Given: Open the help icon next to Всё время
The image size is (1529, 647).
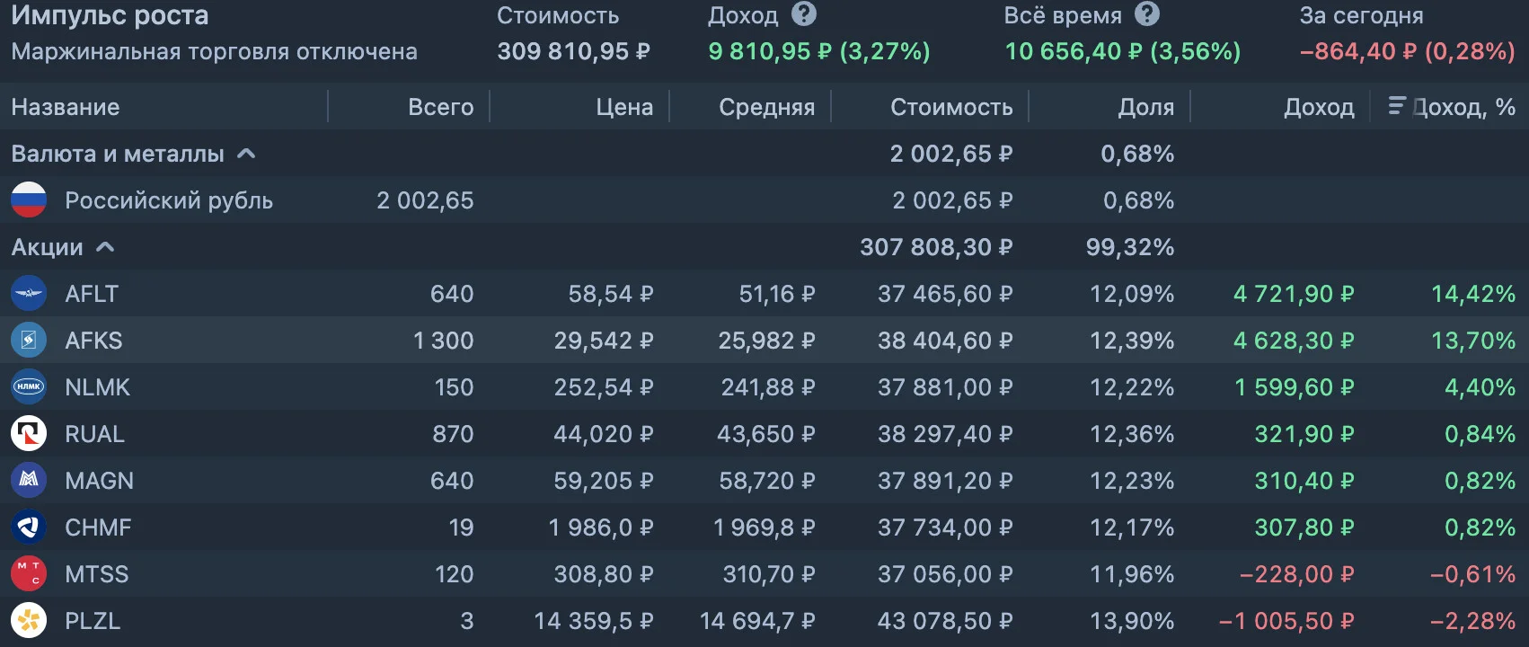Looking at the screenshot, I should pyautogui.click(x=1147, y=13).
